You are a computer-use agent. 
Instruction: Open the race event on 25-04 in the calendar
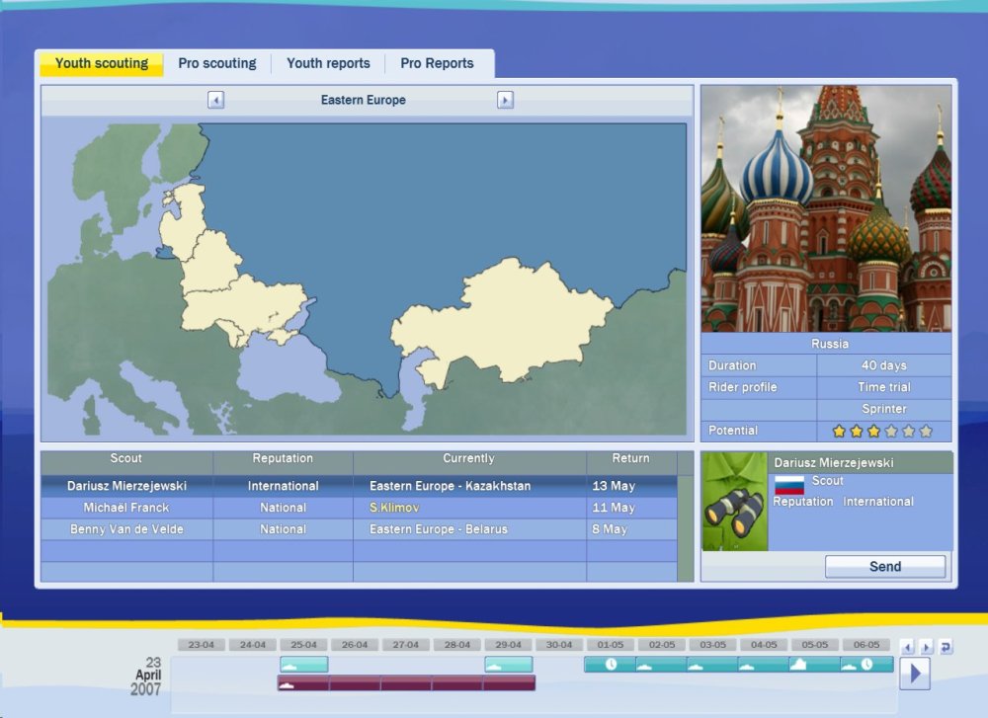(x=303, y=665)
